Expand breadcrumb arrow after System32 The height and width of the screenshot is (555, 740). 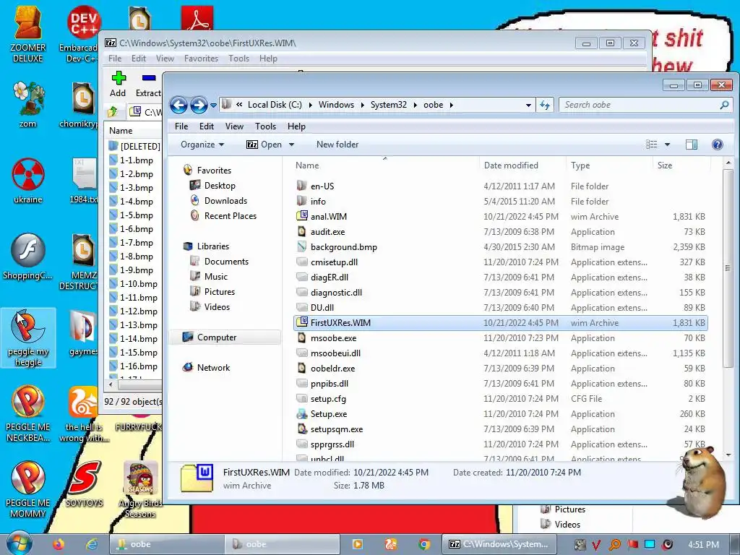coord(415,106)
